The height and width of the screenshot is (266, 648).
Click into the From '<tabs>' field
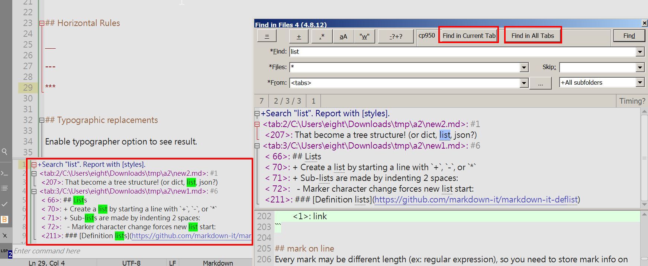404,83
